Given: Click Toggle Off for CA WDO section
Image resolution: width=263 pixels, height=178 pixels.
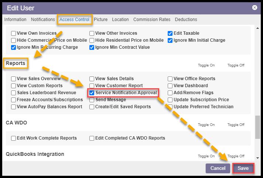Looking at the screenshot, I should tap(236, 125).
